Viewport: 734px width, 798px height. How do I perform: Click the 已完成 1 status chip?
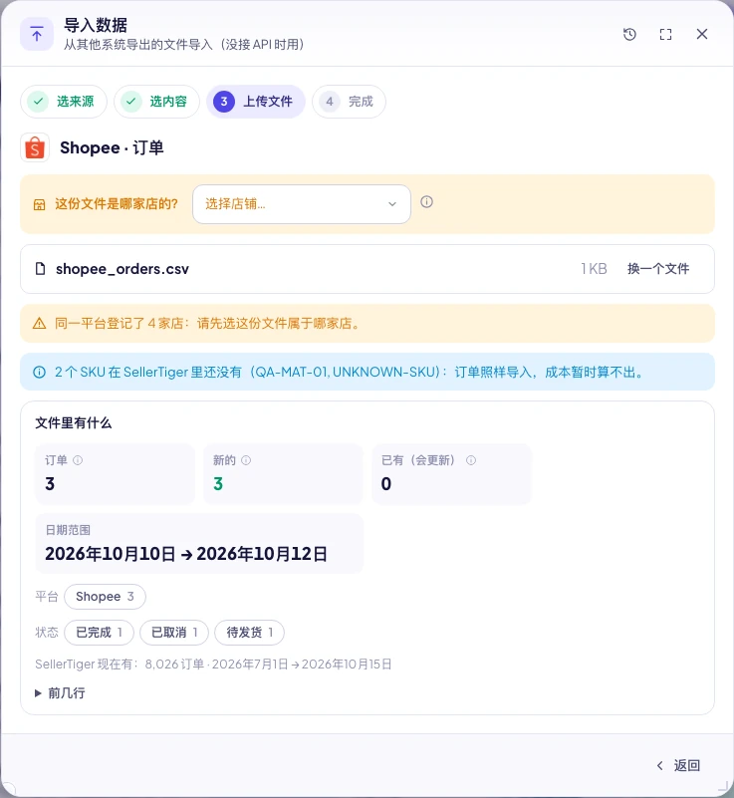(x=100, y=632)
